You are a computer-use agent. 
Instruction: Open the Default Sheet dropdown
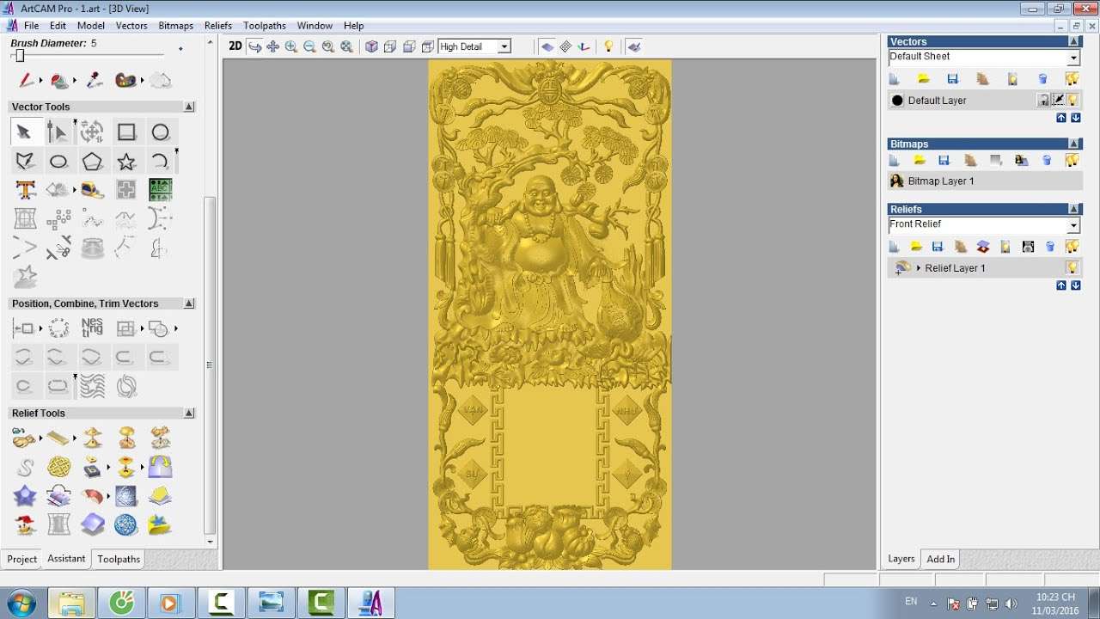point(1073,58)
